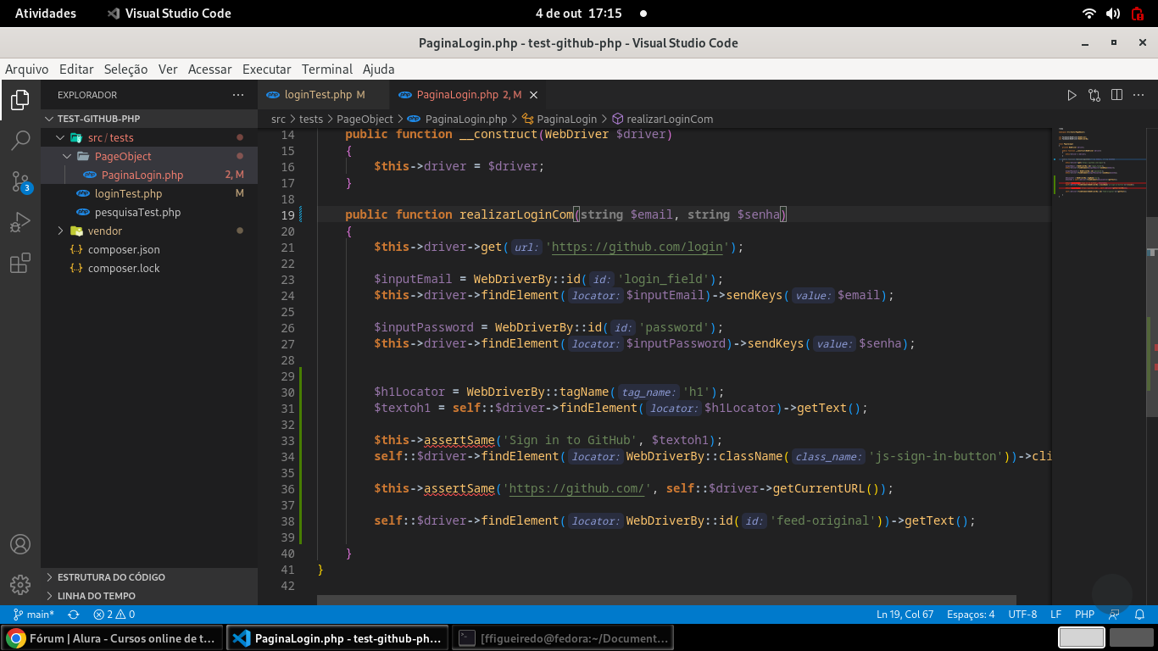Image resolution: width=1158 pixels, height=651 pixels.
Task: Collapse the TEST-GITHUB-PHP folder section
Action: coord(149,119)
